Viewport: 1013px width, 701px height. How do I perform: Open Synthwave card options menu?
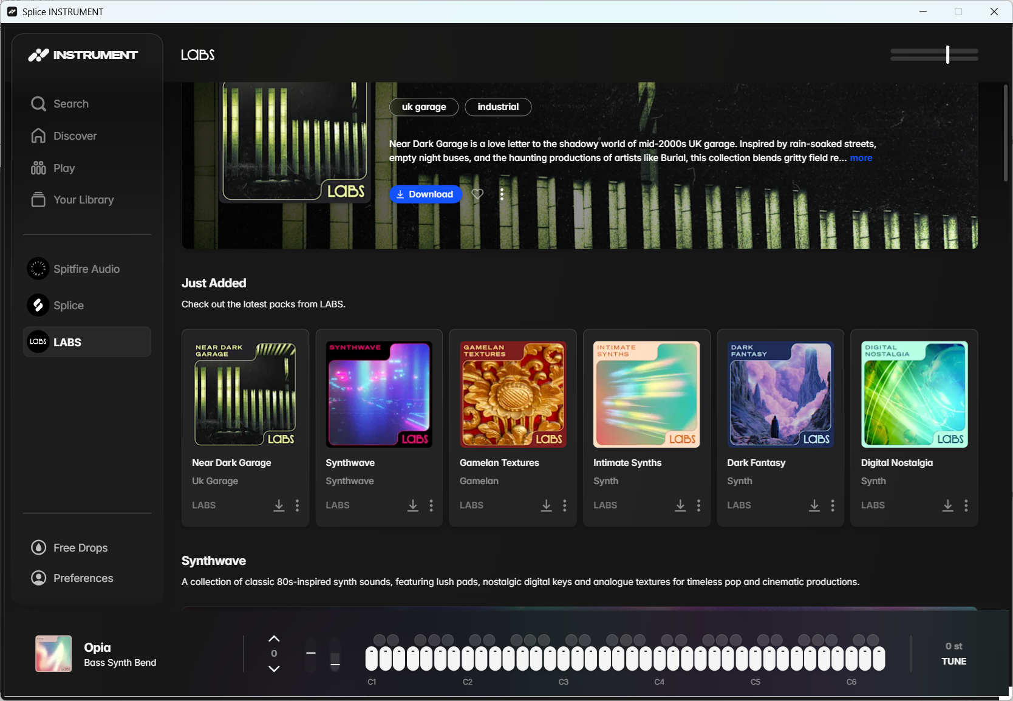431,505
